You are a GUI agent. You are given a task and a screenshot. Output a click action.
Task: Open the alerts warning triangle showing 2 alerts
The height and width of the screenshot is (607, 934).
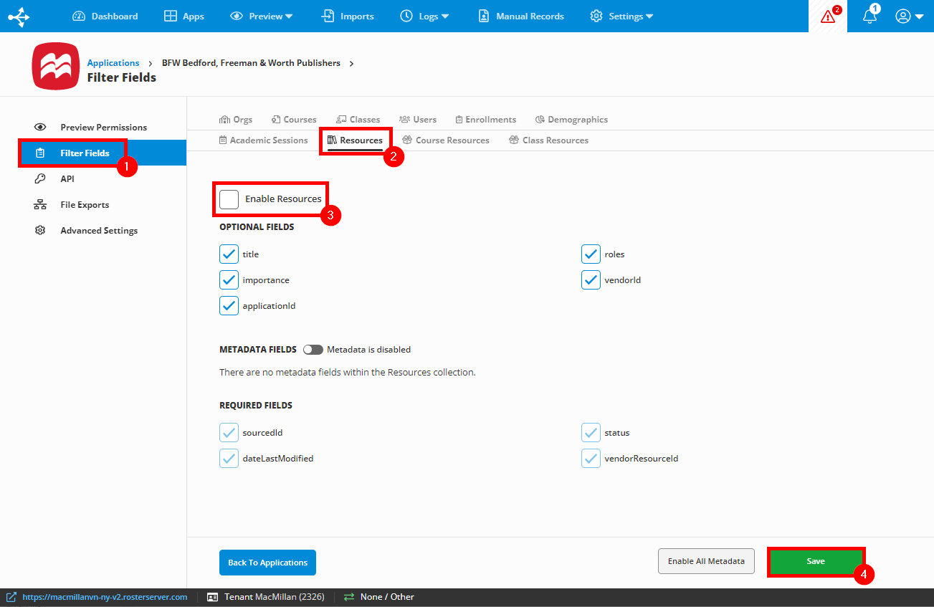827,16
